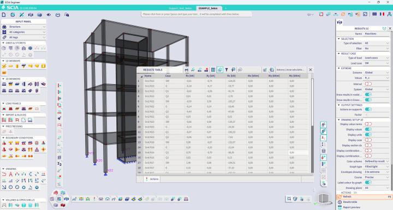Image resolution: width=393 pixels, height=210 pixels.
Task: Open the Structure dropdown in Input Panel
Action: (x=23, y=27)
